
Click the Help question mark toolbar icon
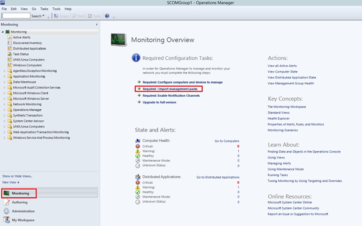tap(107, 16)
